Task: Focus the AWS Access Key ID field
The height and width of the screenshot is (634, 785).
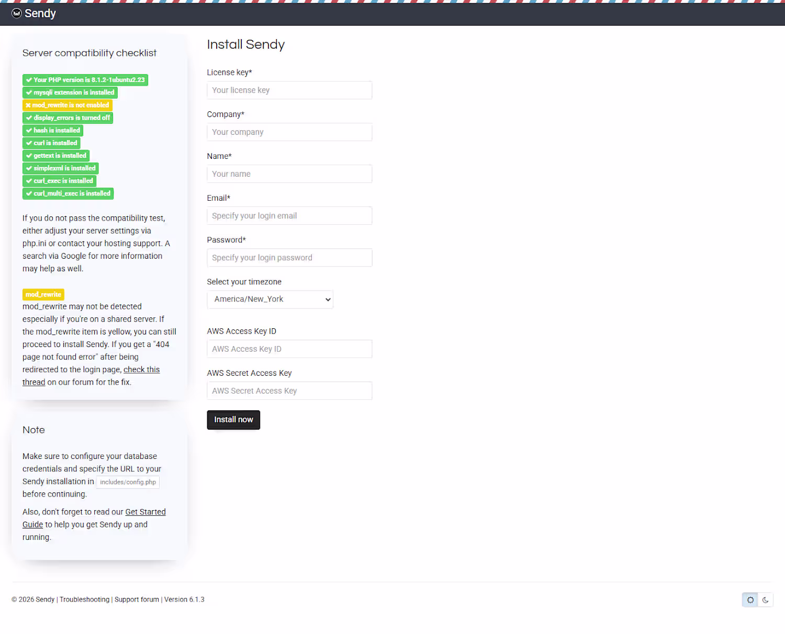Action: [289, 349]
